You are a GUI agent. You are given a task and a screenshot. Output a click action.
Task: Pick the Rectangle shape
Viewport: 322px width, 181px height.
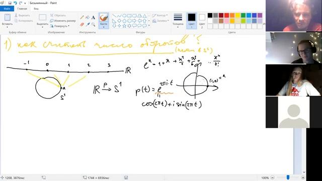pyautogui.click(x=129, y=16)
